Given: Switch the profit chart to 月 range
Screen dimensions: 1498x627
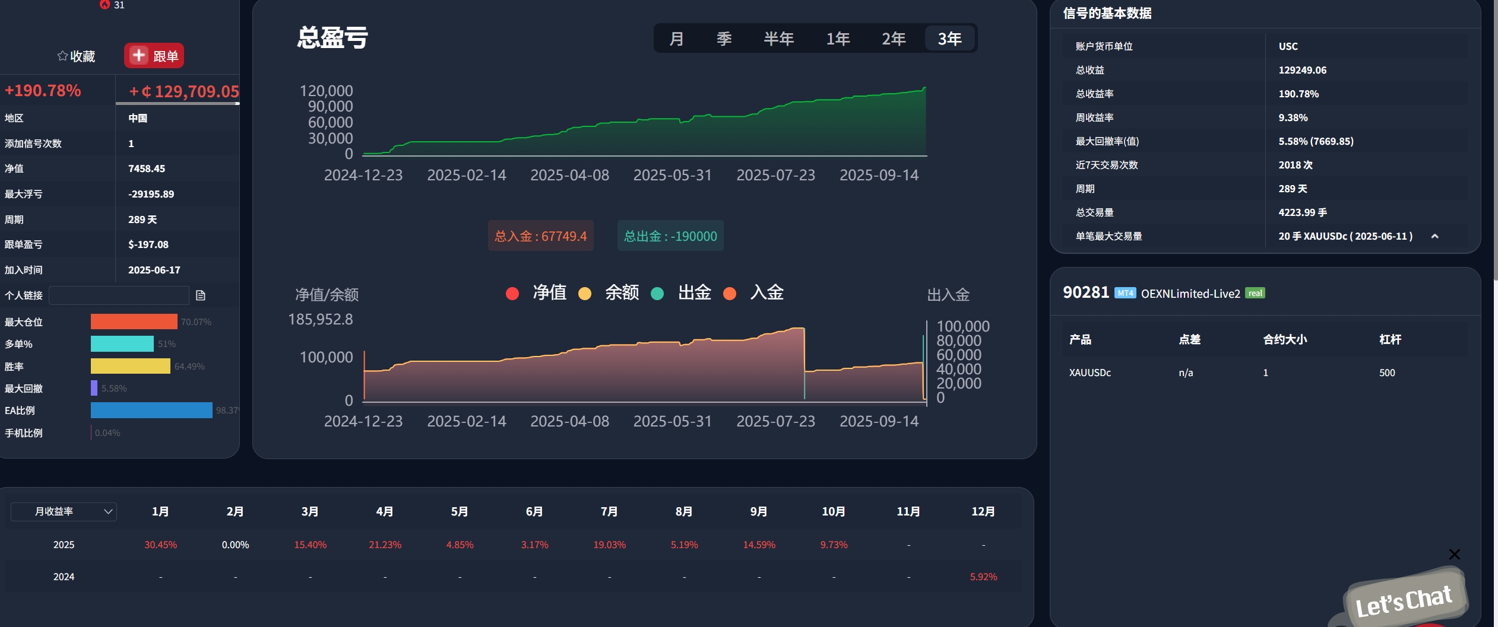Looking at the screenshot, I should 676,39.
